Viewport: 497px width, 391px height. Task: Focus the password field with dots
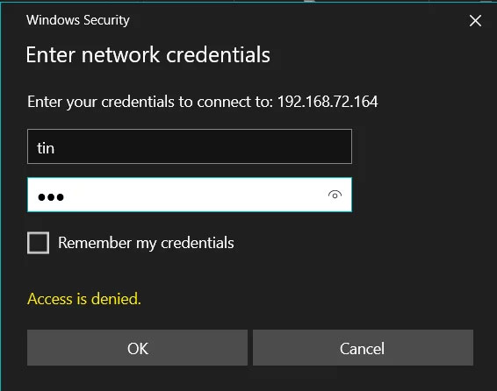point(190,195)
